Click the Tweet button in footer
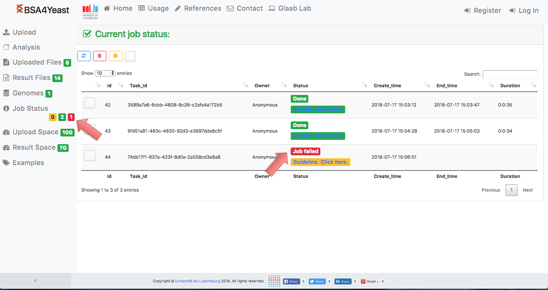This screenshot has width=548, height=290. [317, 281]
